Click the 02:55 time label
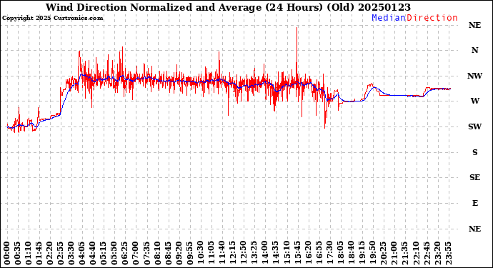 [x=61, y=254]
